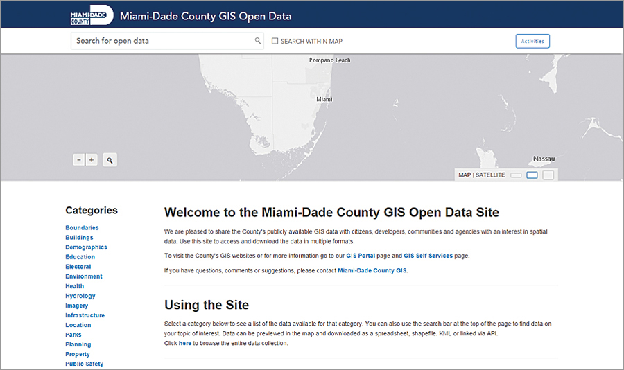Click the Miami label on the map

click(324, 100)
